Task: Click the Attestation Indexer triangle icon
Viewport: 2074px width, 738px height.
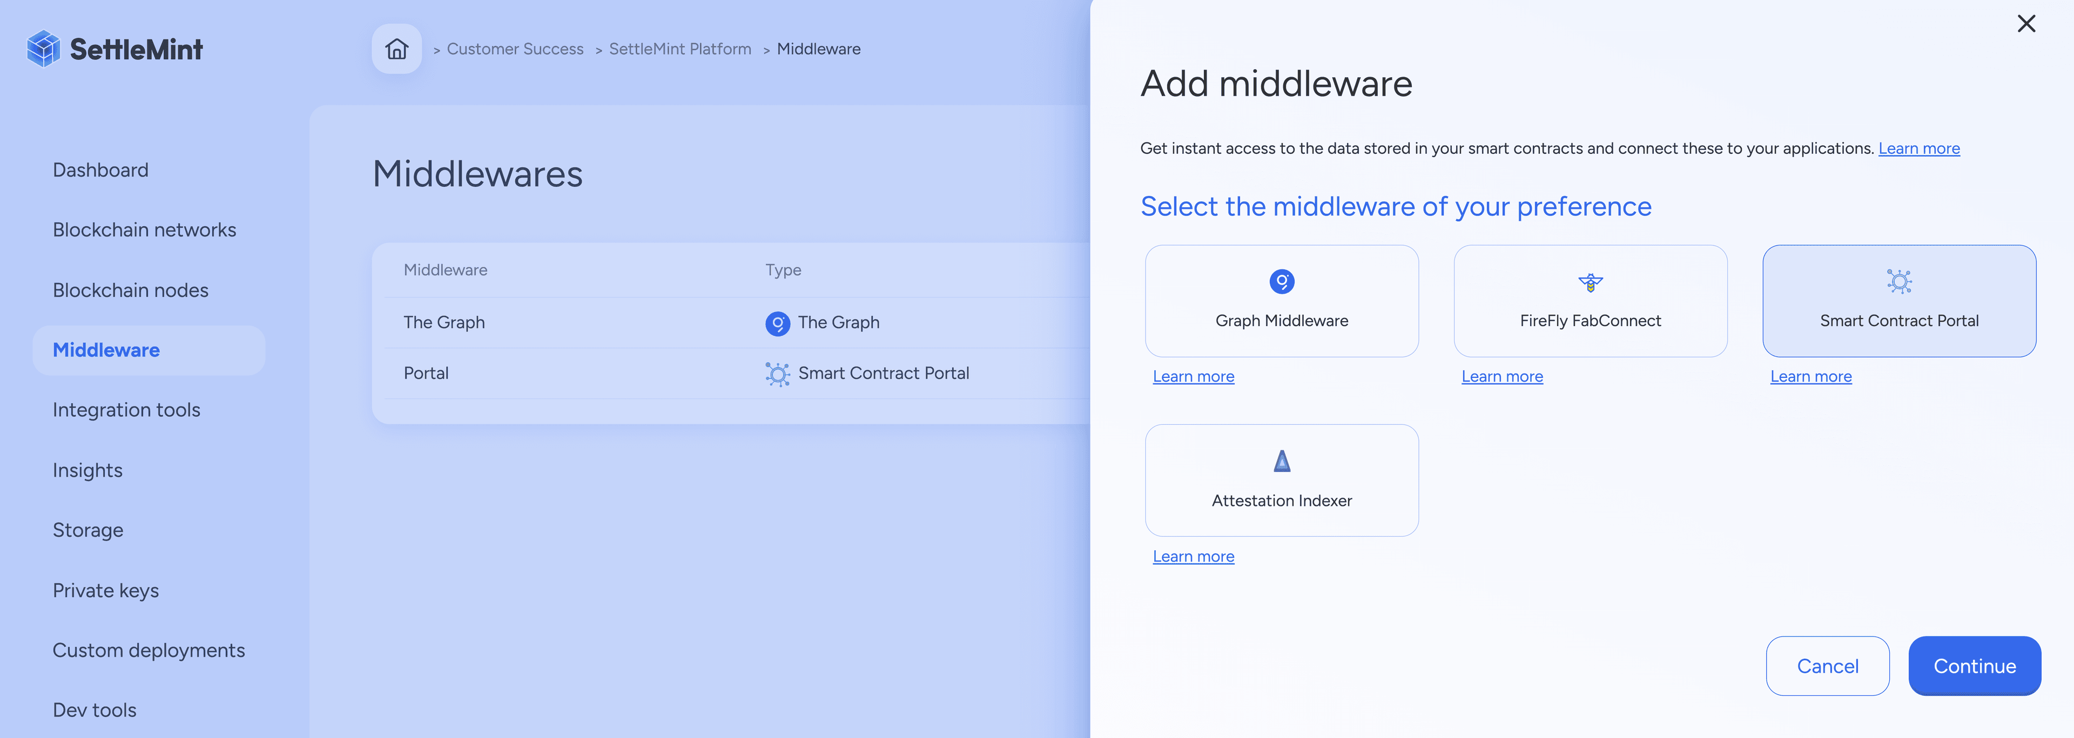Action: click(1282, 461)
